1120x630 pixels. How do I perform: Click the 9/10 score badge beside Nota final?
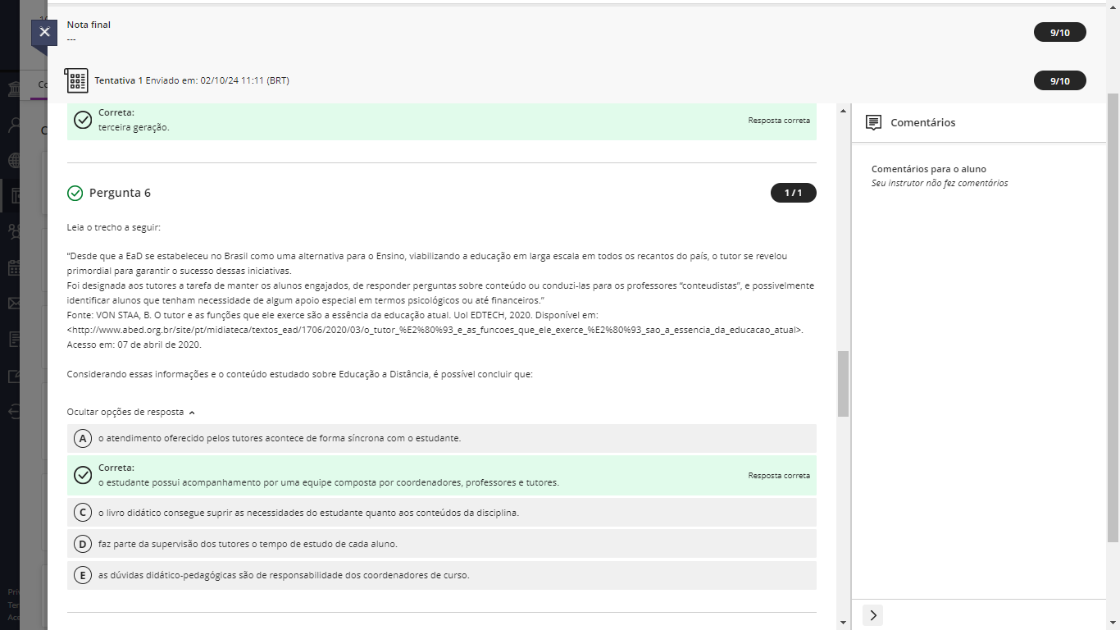click(x=1059, y=33)
